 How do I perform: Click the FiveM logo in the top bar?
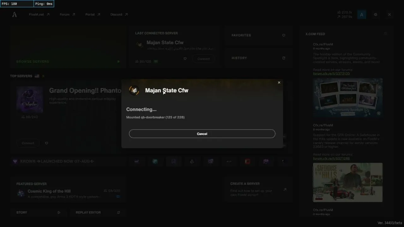[x=15, y=15]
